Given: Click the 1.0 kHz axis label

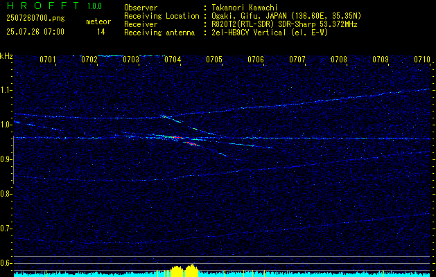Looking at the screenshot, I should pos(6,125).
